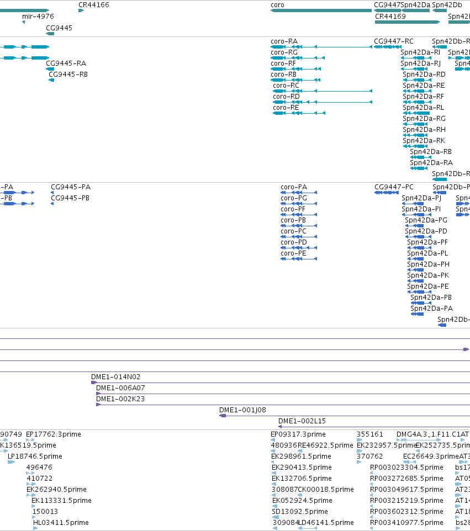Click the CG9447 gene label
Viewport: 470px width, 531px height.
pos(387,5)
